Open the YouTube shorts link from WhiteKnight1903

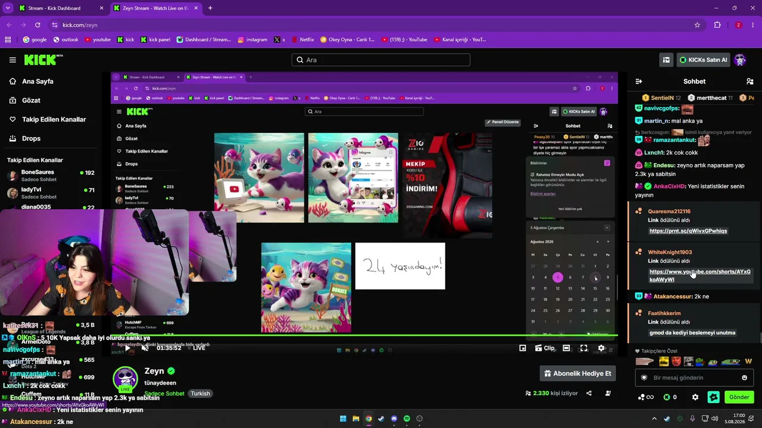pyautogui.click(x=700, y=275)
